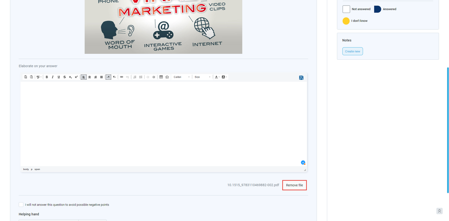Toggle left-to-right text direction
Image resolution: width=449 pixels, height=221 pixels.
coord(108,77)
